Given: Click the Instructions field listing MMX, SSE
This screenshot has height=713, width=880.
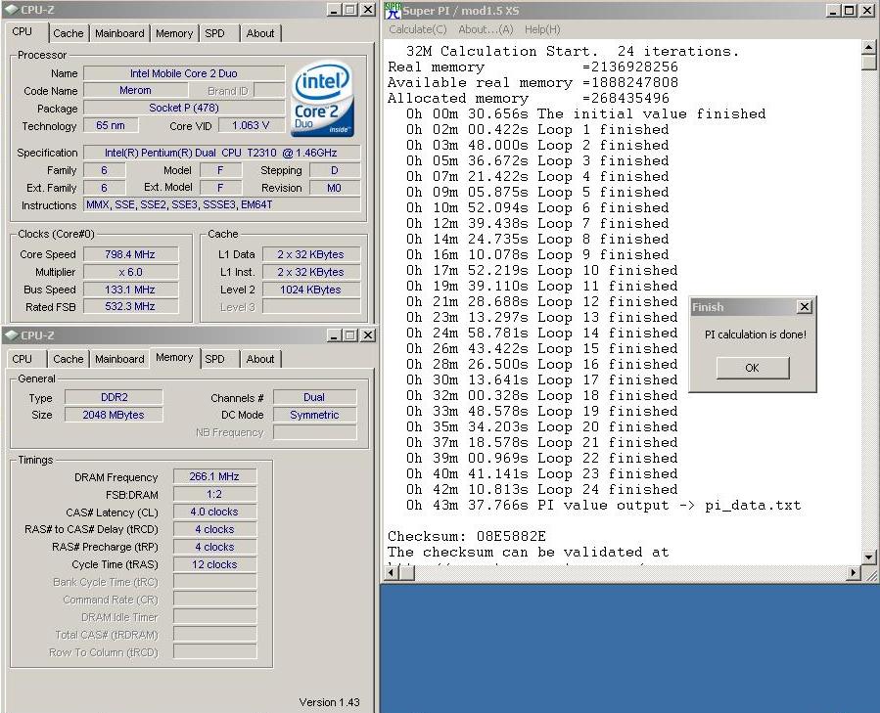Looking at the screenshot, I should [221, 204].
